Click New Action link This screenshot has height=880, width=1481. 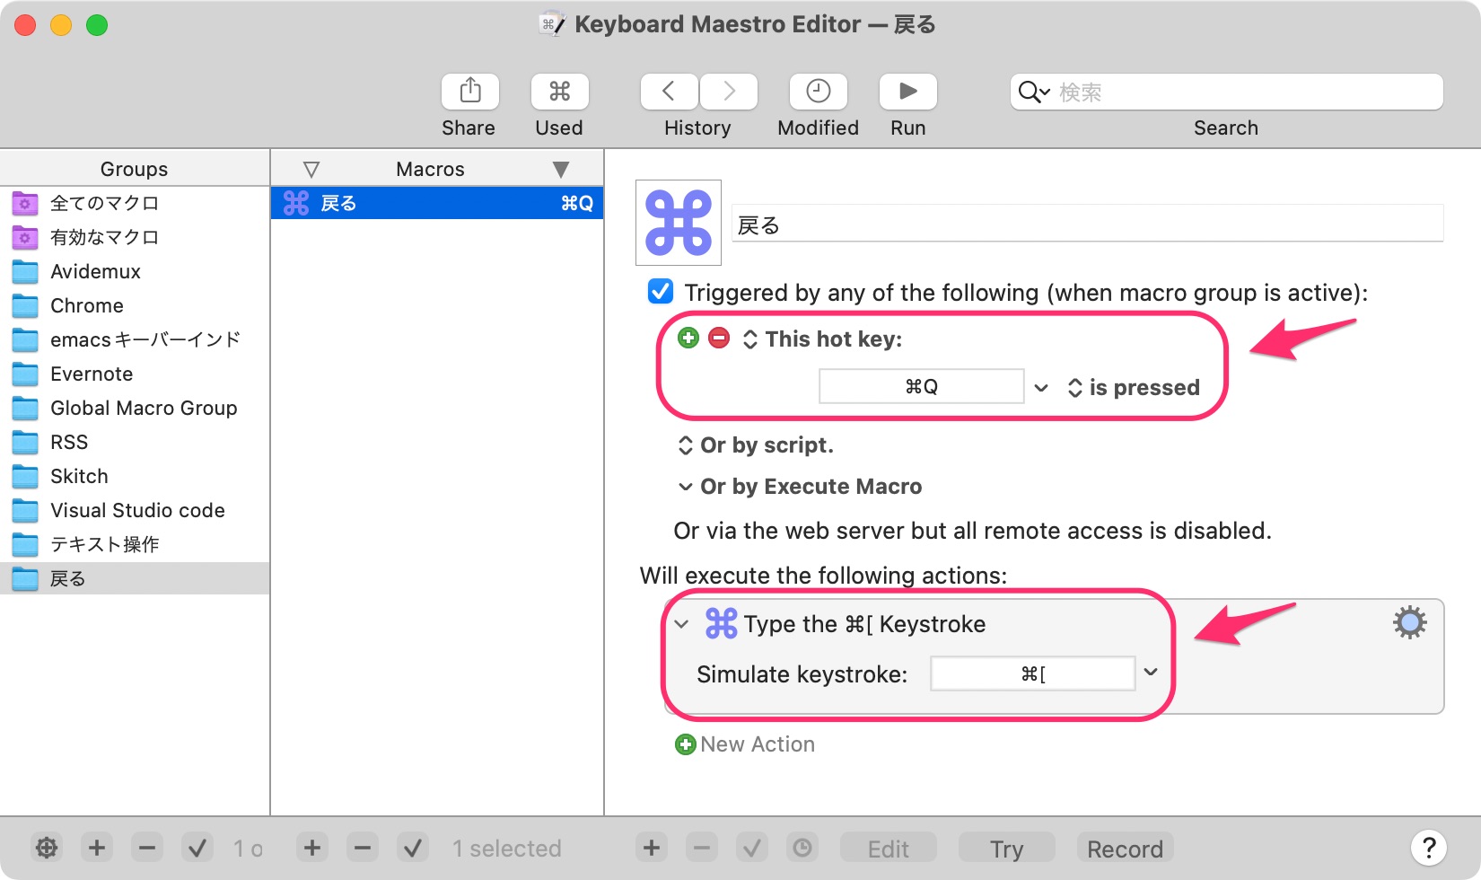coord(758,744)
